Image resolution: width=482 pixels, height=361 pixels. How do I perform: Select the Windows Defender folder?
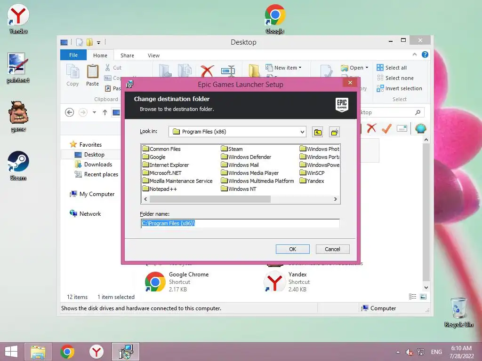coord(246,157)
